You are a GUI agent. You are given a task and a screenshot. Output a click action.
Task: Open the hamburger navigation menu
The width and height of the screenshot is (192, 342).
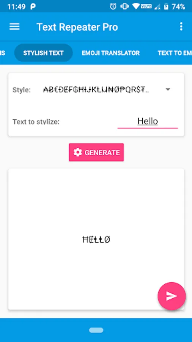pyautogui.click(x=14, y=27)
